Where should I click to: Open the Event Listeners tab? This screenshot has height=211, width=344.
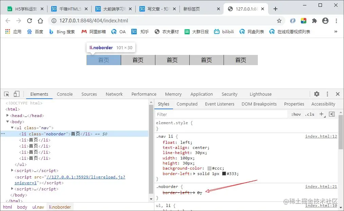pos(219,104)
